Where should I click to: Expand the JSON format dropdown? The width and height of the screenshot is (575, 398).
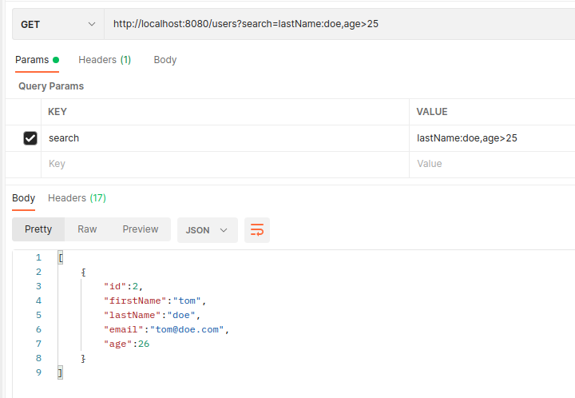coord(207,230)
